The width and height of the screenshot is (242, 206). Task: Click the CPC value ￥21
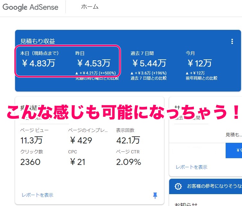pyautogui.click(x=77, y=162)
